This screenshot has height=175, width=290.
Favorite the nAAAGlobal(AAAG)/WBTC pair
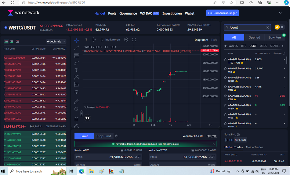[x=225, y=105]
